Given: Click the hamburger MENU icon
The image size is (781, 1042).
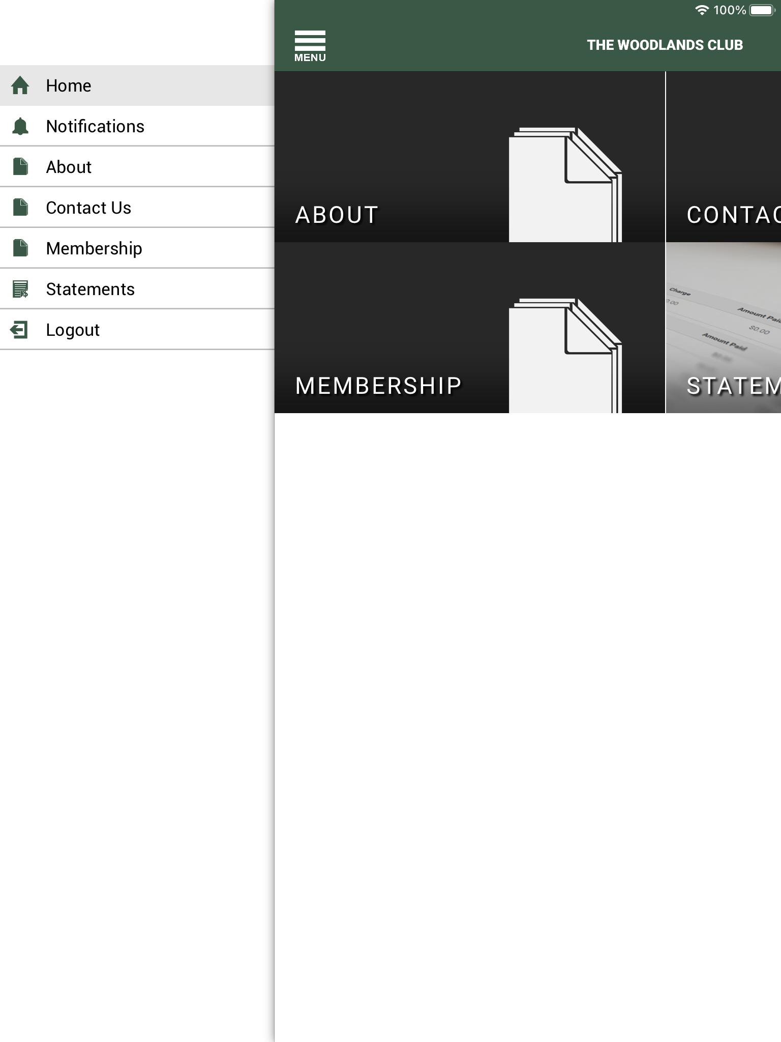Looking at the screenshot, I should 310,46.
